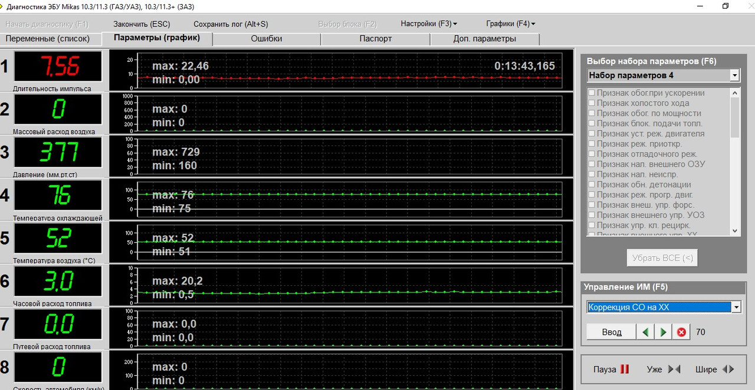
Task: Restore down the application window
Action: tap(726, 6)
